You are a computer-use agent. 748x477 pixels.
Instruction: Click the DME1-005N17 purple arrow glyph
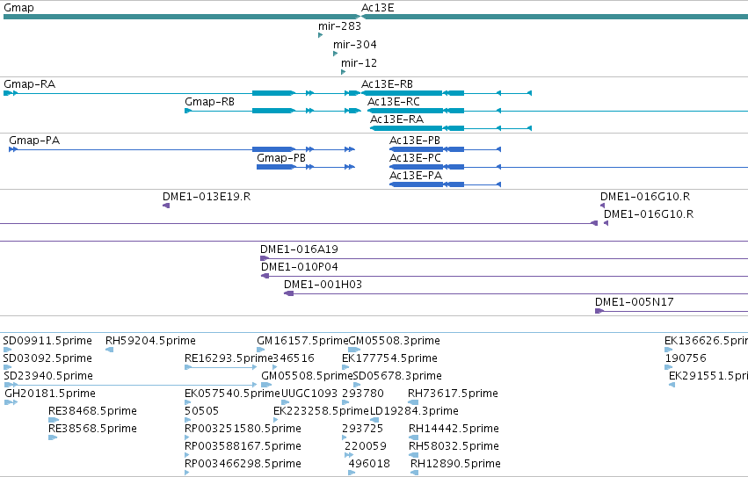point(599,311)
